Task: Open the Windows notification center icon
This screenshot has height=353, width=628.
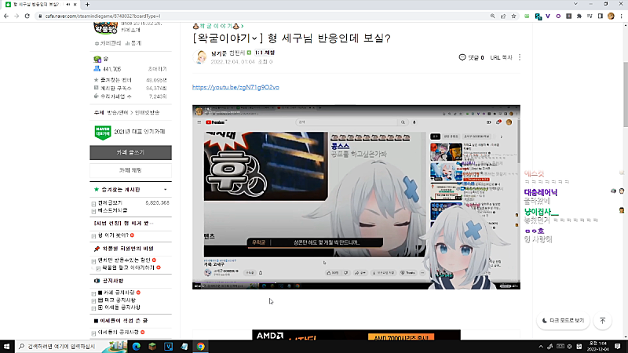Action: coord(618,347)
